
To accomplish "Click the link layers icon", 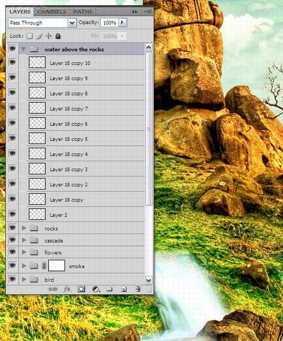I will (x=52, y=289).
